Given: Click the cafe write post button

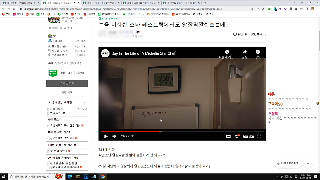Looking at the screenshot, I should (67, 83).
